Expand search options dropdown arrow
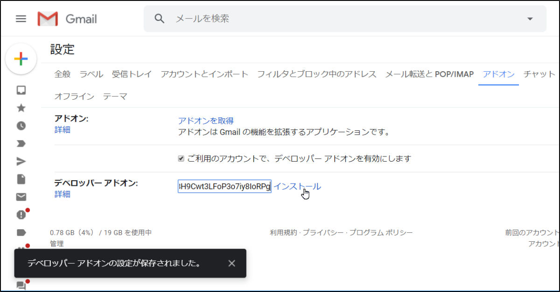The height and width of the screenshot is (292, 560). (530, 19)
